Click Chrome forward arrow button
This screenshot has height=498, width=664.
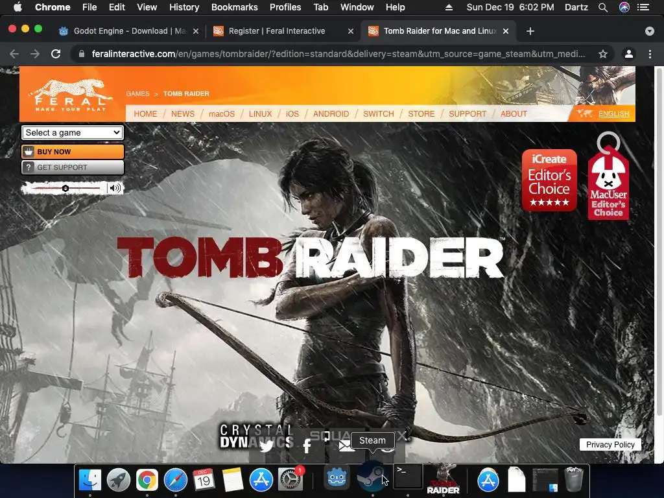coord(35,54)
